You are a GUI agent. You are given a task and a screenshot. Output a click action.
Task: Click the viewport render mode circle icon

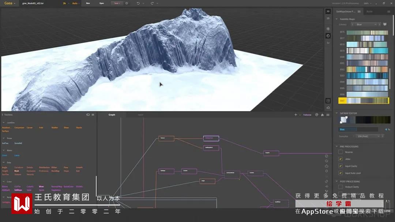[328, 36]
